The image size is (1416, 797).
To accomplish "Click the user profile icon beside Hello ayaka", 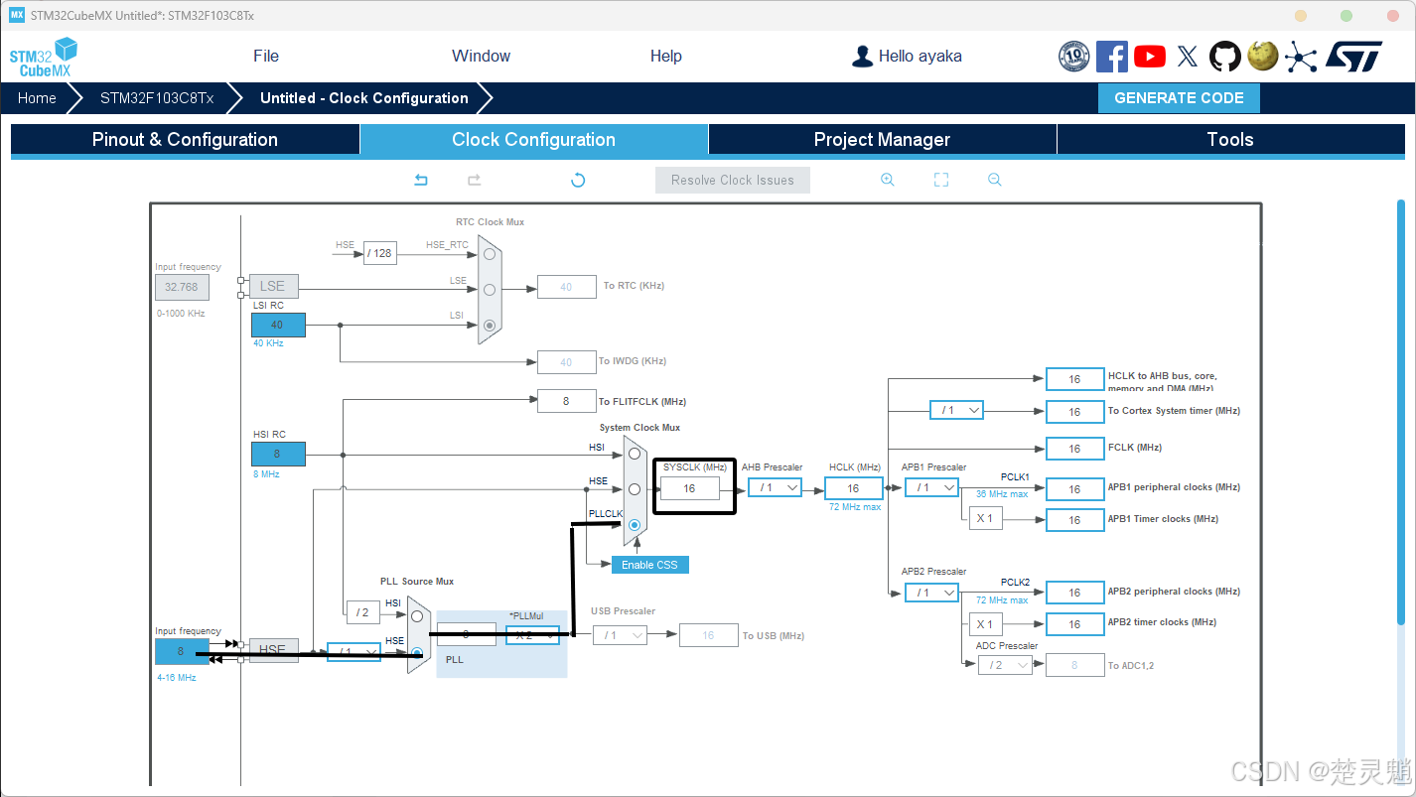I will pyautogui.click(x=862, y=57).
